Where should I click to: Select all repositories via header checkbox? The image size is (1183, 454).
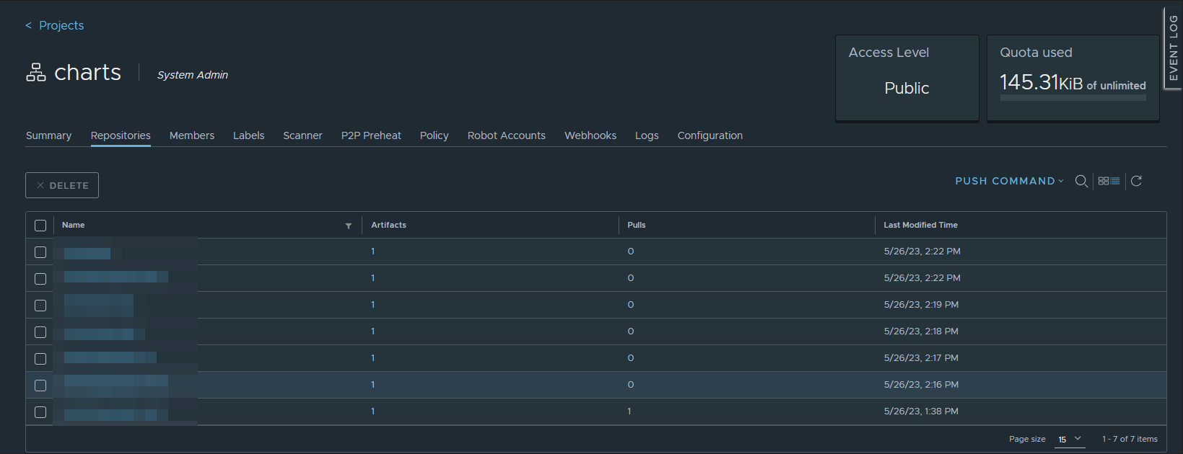[x=40, y=226]
